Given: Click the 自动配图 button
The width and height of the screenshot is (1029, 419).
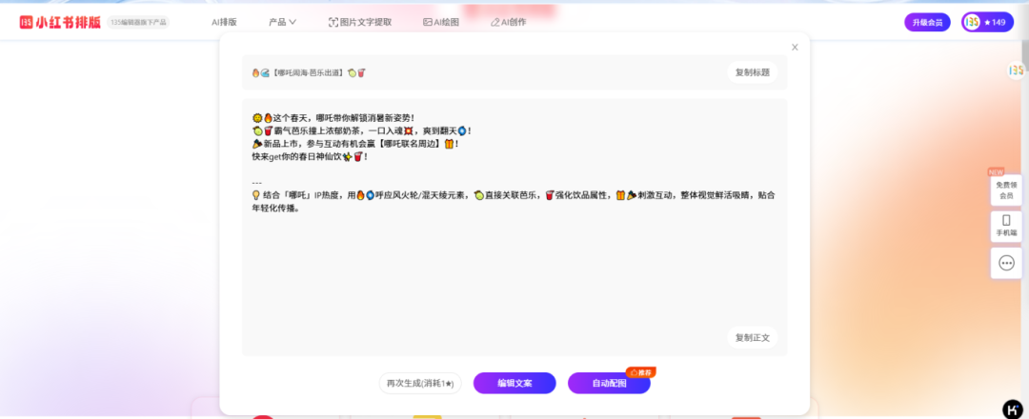Looking at the screenshot, I should [x=609, y=383].
